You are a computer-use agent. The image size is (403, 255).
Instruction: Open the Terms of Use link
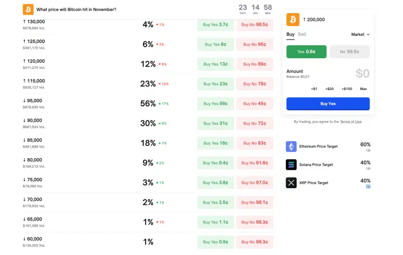coord(350,122)
